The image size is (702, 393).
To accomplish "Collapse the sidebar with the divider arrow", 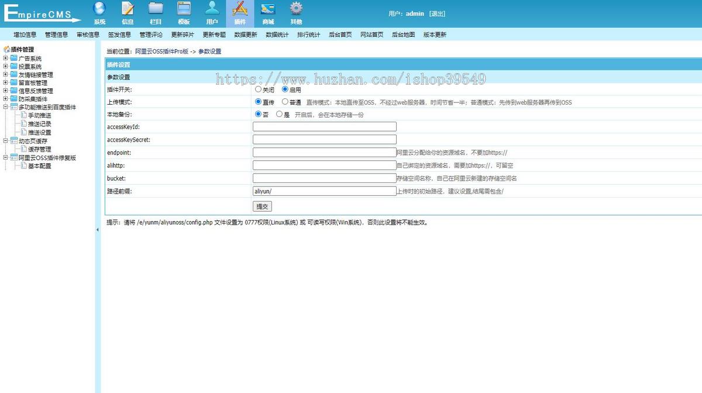I will pyautogui.click(x=98, y=230).
